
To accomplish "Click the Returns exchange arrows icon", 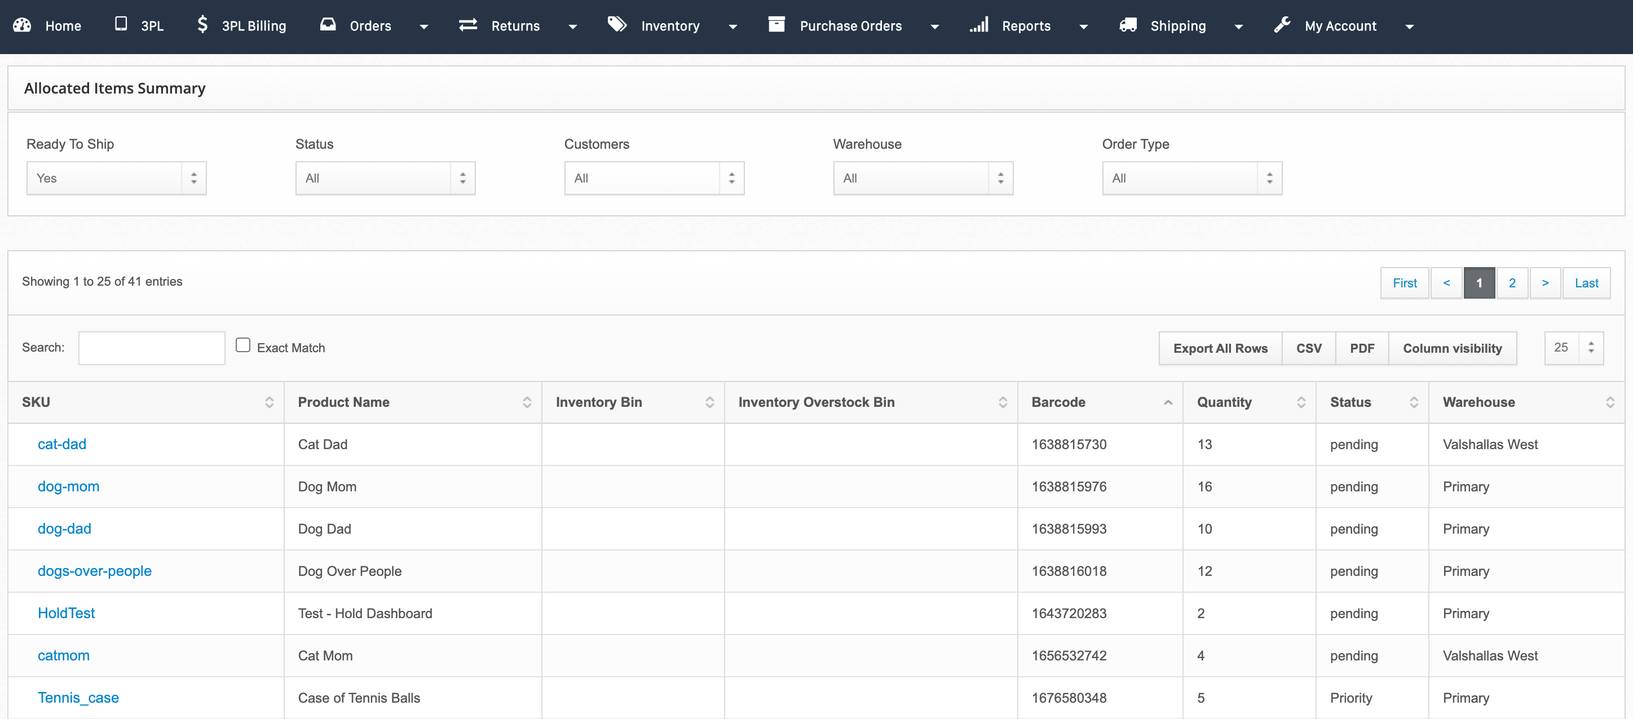I will 468,25.
